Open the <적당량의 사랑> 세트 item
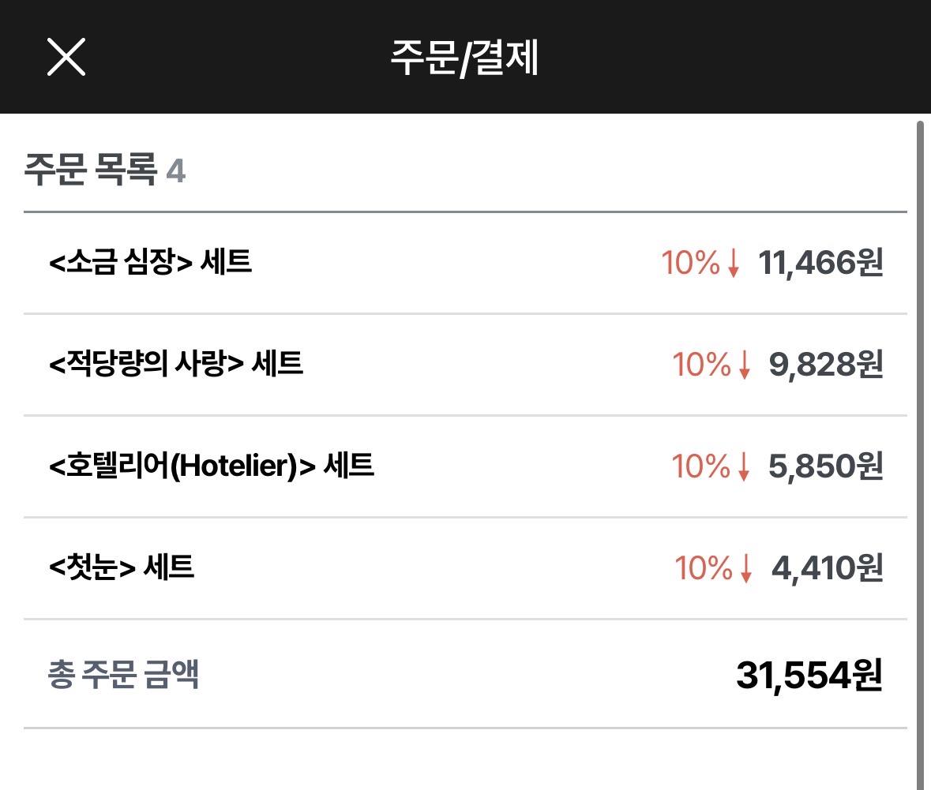The width and height of the screenshot is (931, 790). tap(175, 364)
